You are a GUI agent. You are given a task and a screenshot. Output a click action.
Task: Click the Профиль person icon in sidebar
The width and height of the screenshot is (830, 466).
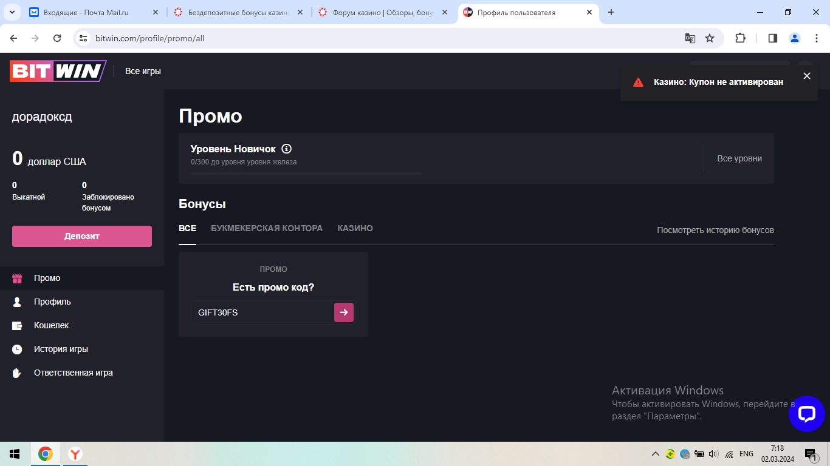pyautogui.click(x=17, y=302)
